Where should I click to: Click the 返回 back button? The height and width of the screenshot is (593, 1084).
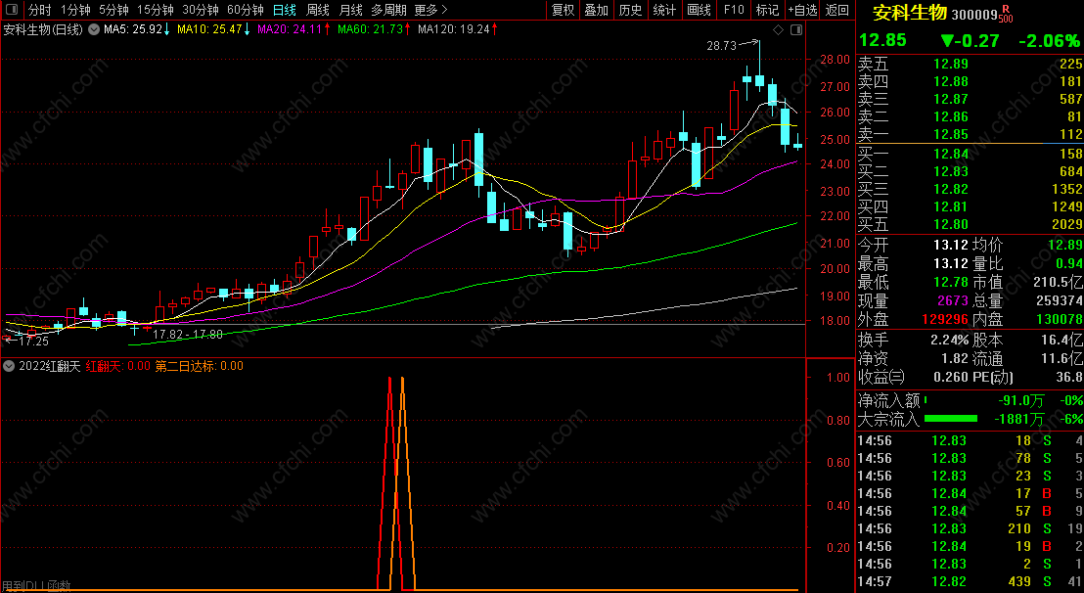[837, 10]
